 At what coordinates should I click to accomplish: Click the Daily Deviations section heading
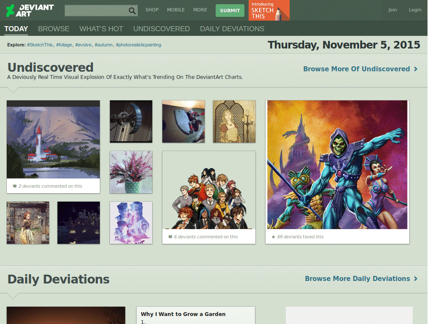(58, 279)
